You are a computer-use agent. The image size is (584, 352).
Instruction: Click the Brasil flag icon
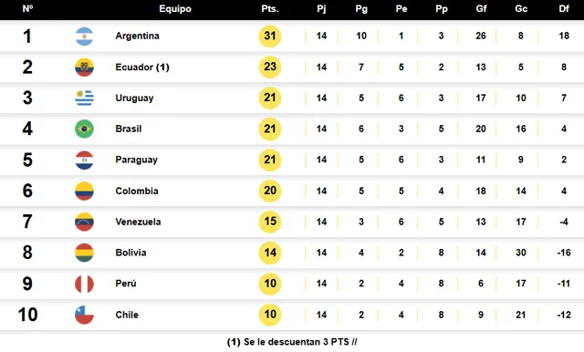pyautogui.click(x=84, y=129)
